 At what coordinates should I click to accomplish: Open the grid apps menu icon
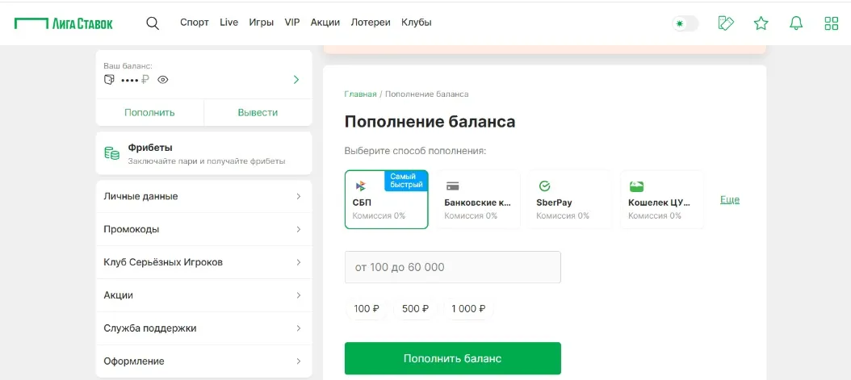tap(831, 23)
